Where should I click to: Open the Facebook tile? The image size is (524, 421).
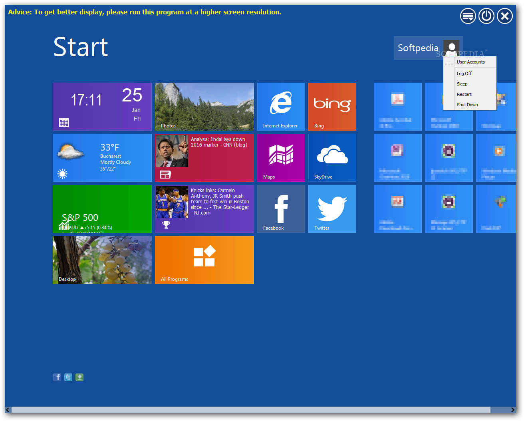point(281,209)
